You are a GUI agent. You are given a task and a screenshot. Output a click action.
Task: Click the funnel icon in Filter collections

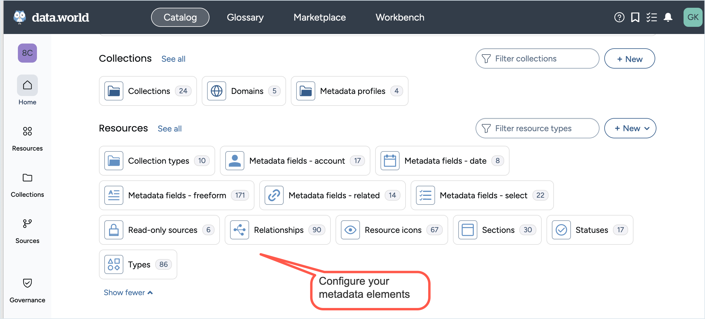pyautogui.click(x=486, y=58)
